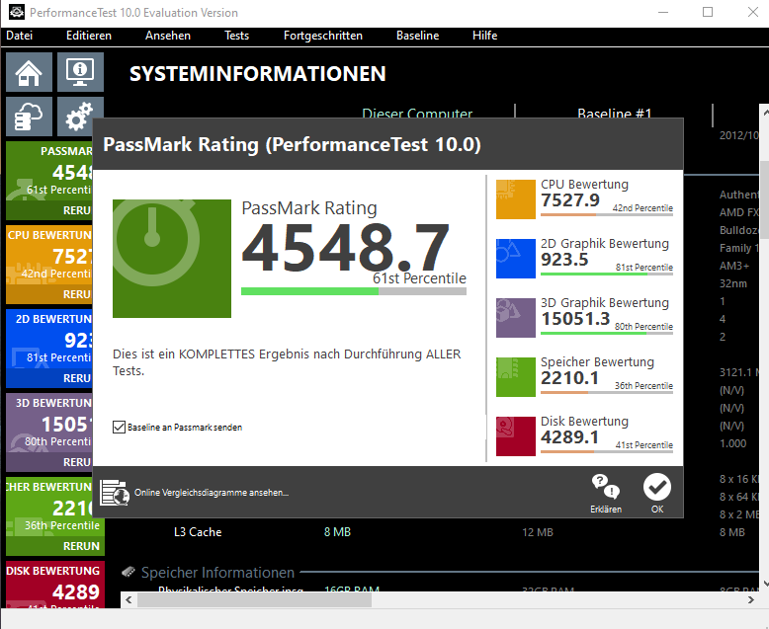Click the SYSTEMINFORMATIONEN page title
This screenshot has width=769, height=629.
click(257, 74)
